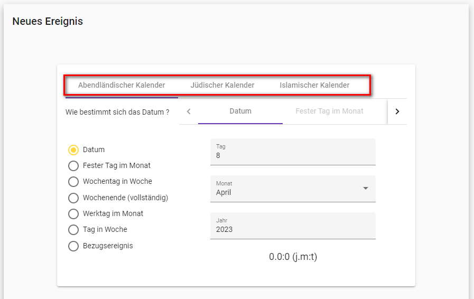Open the Fester Tag im Monat sub-tab
474x299 pixels.
pyautogui.click(x=329, y=111)
